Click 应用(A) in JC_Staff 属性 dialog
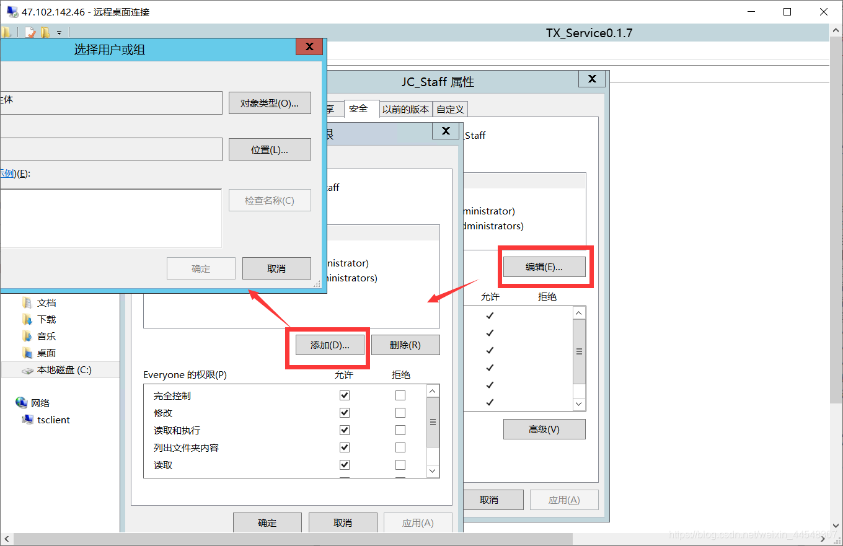This screenshot has height=546, width=843. point(564,500)
